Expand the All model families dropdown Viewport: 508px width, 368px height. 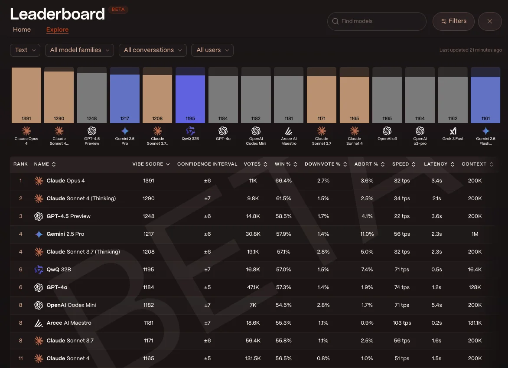pos(79,50)
